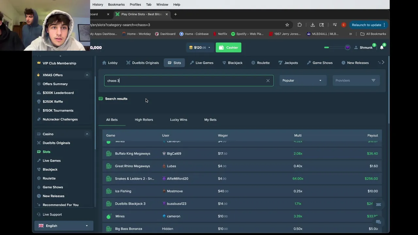This screenshot has height=235, width=418.
Task: Open Slots in sidebar
Action: coord(46,152)
